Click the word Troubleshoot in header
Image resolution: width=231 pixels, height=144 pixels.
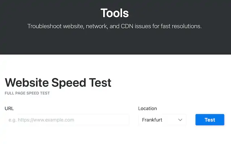click(44, 26)
